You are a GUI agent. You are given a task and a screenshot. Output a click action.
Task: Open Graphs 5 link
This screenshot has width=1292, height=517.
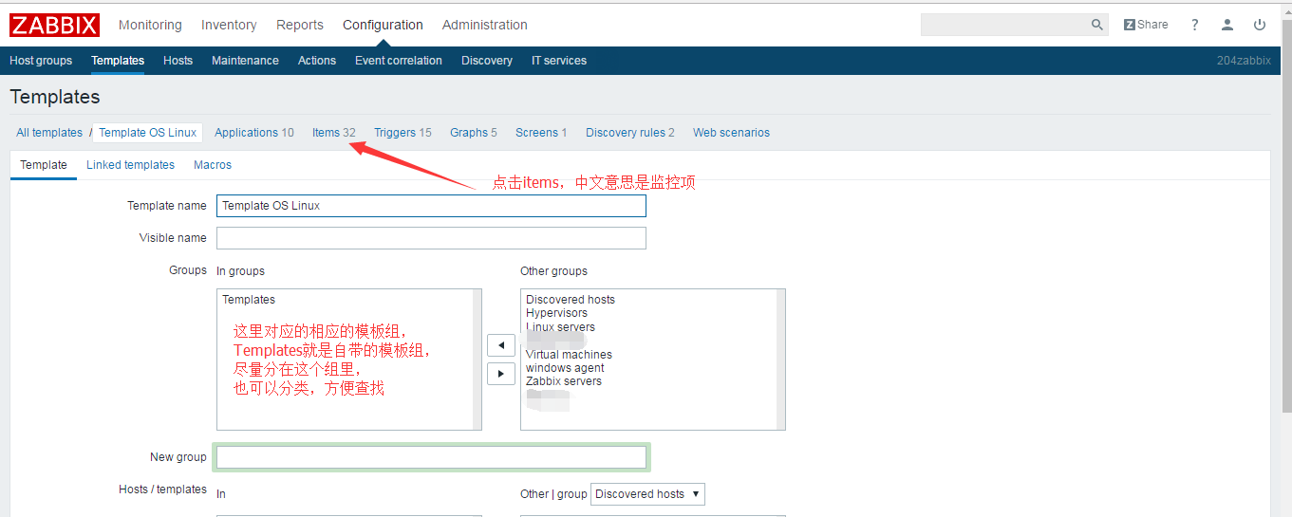point(474,133)
